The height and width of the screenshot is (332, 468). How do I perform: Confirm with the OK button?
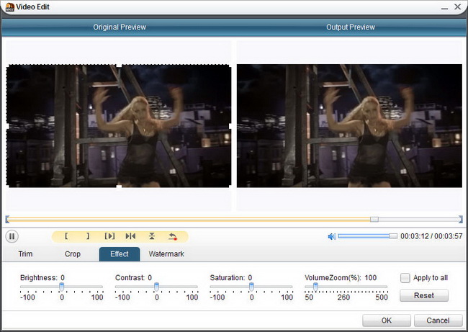[x=387, y=320]
